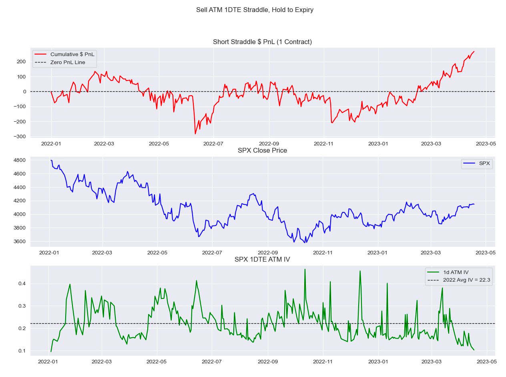Viewport: 506px width, 377px height.
Task: Click the 'SPX Close Price' subplot title
Action: pyautogui.click(x=262, y=151)
